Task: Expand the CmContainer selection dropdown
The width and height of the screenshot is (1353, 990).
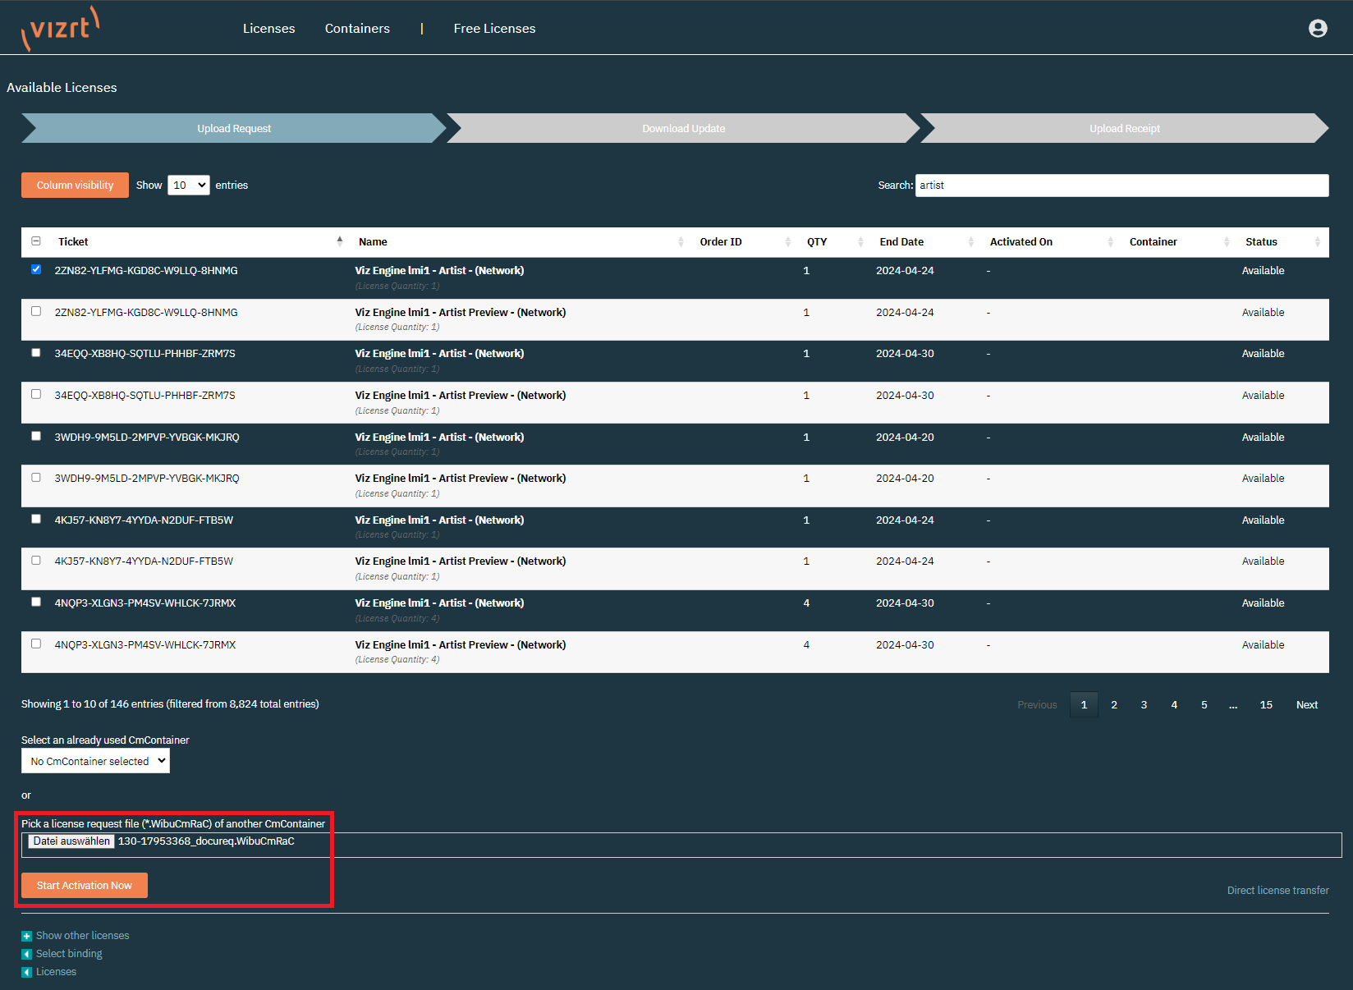Action: click(x=95, y=761)
